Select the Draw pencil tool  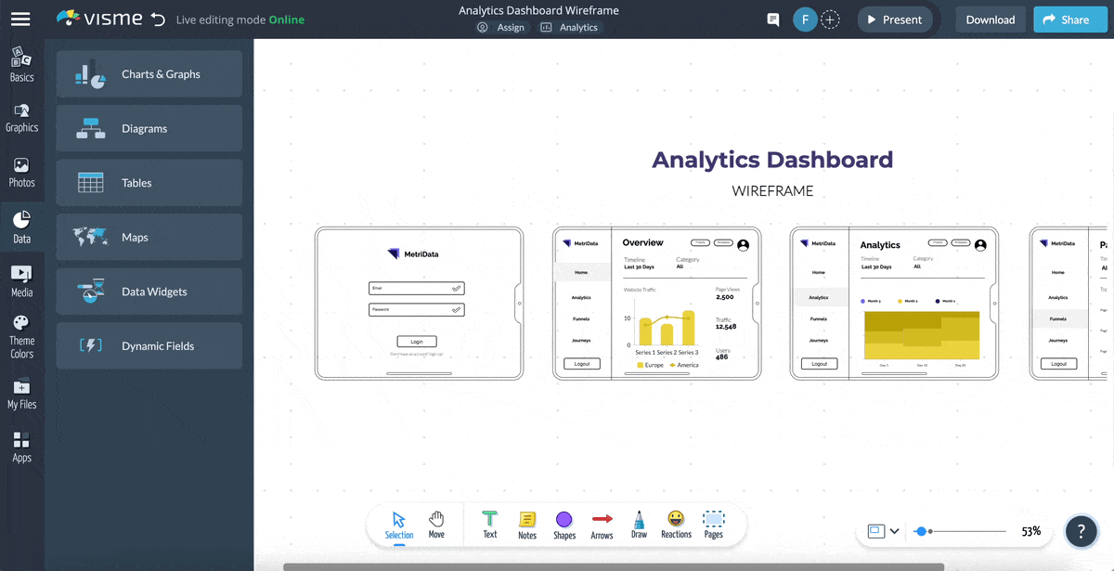[639, 524]
